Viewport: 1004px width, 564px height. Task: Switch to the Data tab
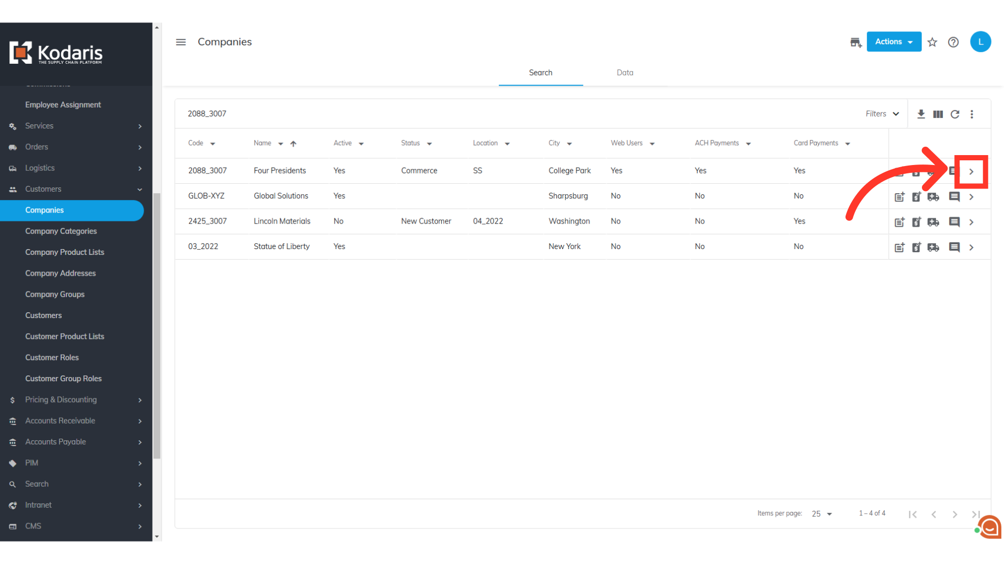coord(625,73)
